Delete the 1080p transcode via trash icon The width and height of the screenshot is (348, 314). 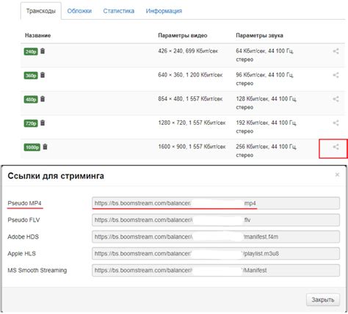pyautogui.click(x=45, y=147)
